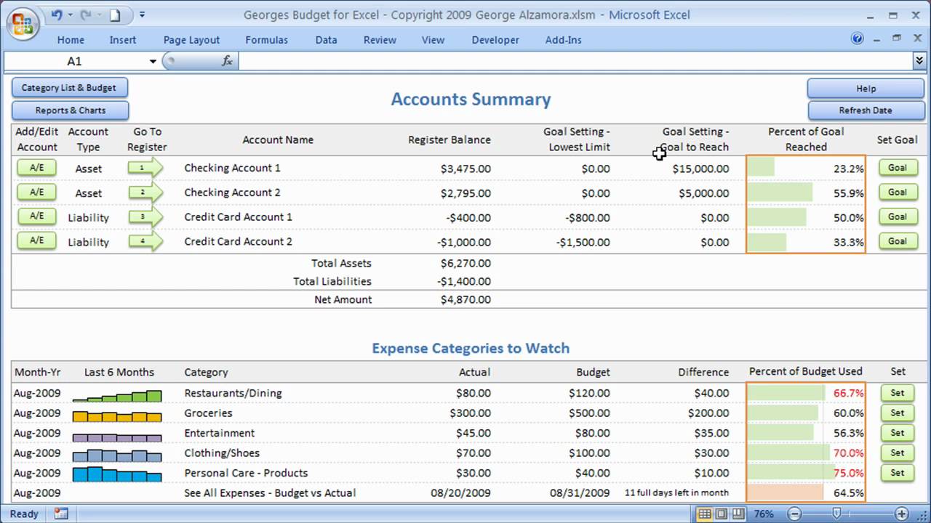Switch to the Developer ribbon tab

(495, 40)
